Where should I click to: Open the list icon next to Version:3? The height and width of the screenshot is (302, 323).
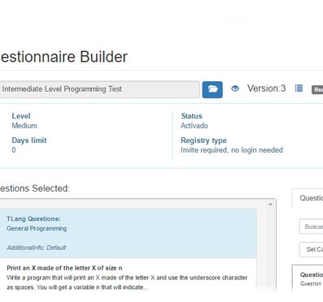[x=299, y=88]
